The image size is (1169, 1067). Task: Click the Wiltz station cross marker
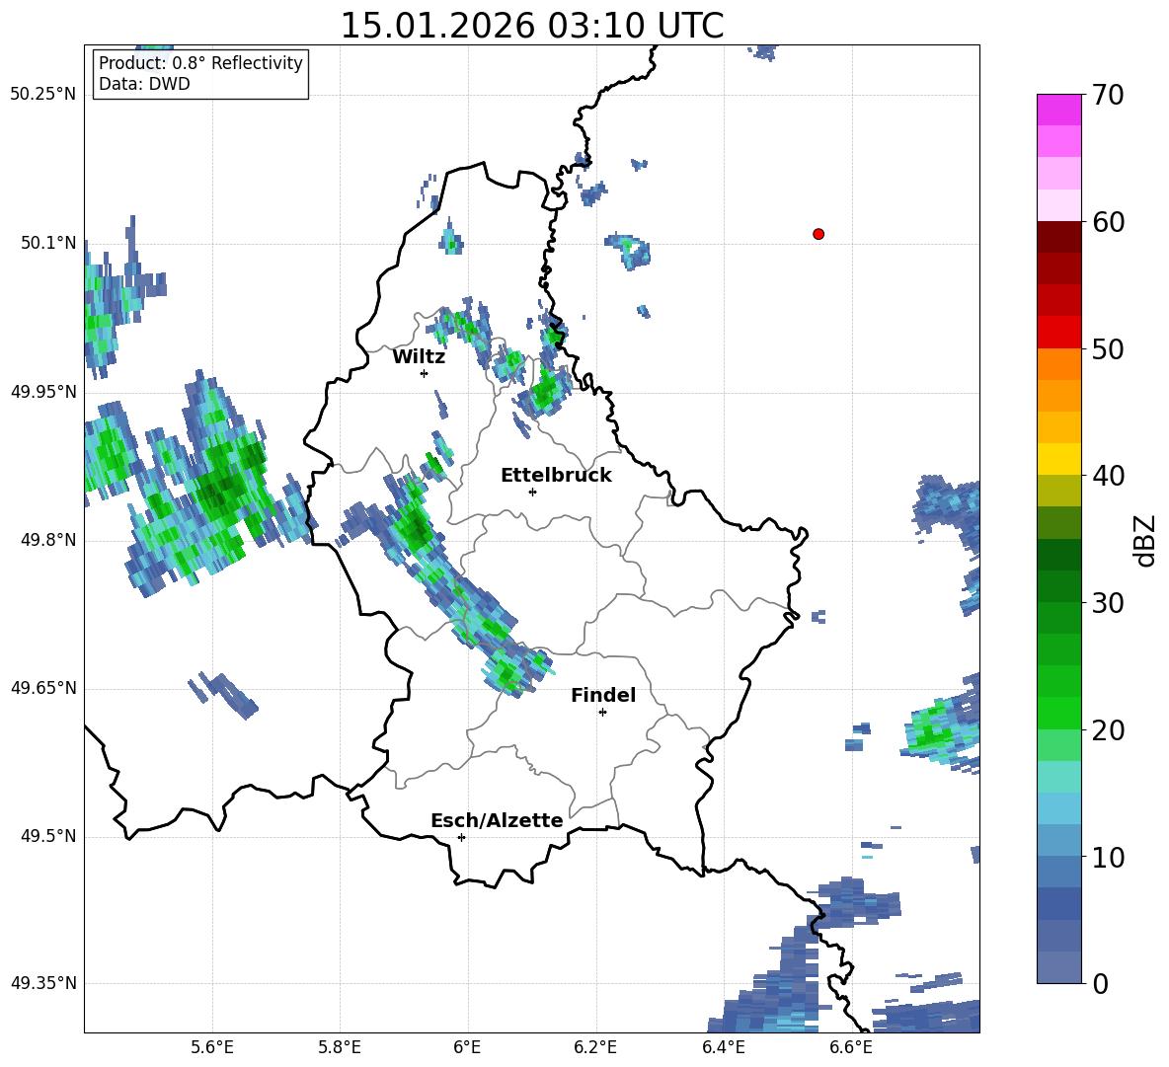pyautogui.click(x=425, y=373)
